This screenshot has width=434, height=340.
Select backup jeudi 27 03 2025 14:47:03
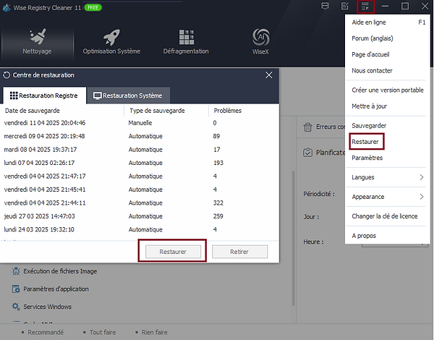pyautogui.click(x=140, y=216)
